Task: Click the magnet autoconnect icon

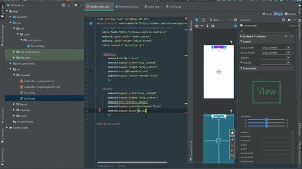Action: point(213,26)
